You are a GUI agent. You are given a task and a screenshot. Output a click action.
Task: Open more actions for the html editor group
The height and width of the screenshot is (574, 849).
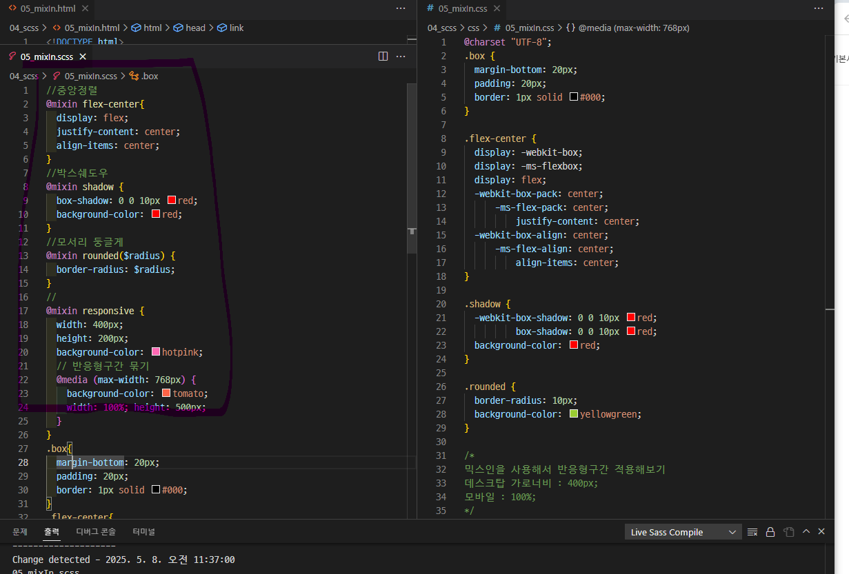[x=401, y=8]
